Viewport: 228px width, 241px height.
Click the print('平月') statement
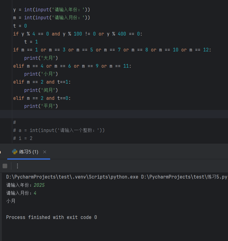point(41,106)
